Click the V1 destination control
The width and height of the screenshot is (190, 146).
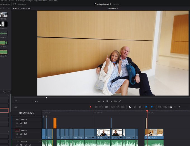coord(17,130)
